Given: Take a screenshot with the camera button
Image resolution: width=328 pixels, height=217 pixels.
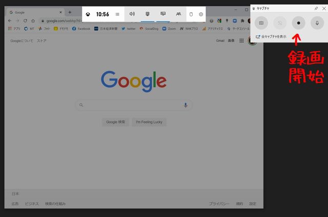Looking at the screenshot, I should point(261,23).
